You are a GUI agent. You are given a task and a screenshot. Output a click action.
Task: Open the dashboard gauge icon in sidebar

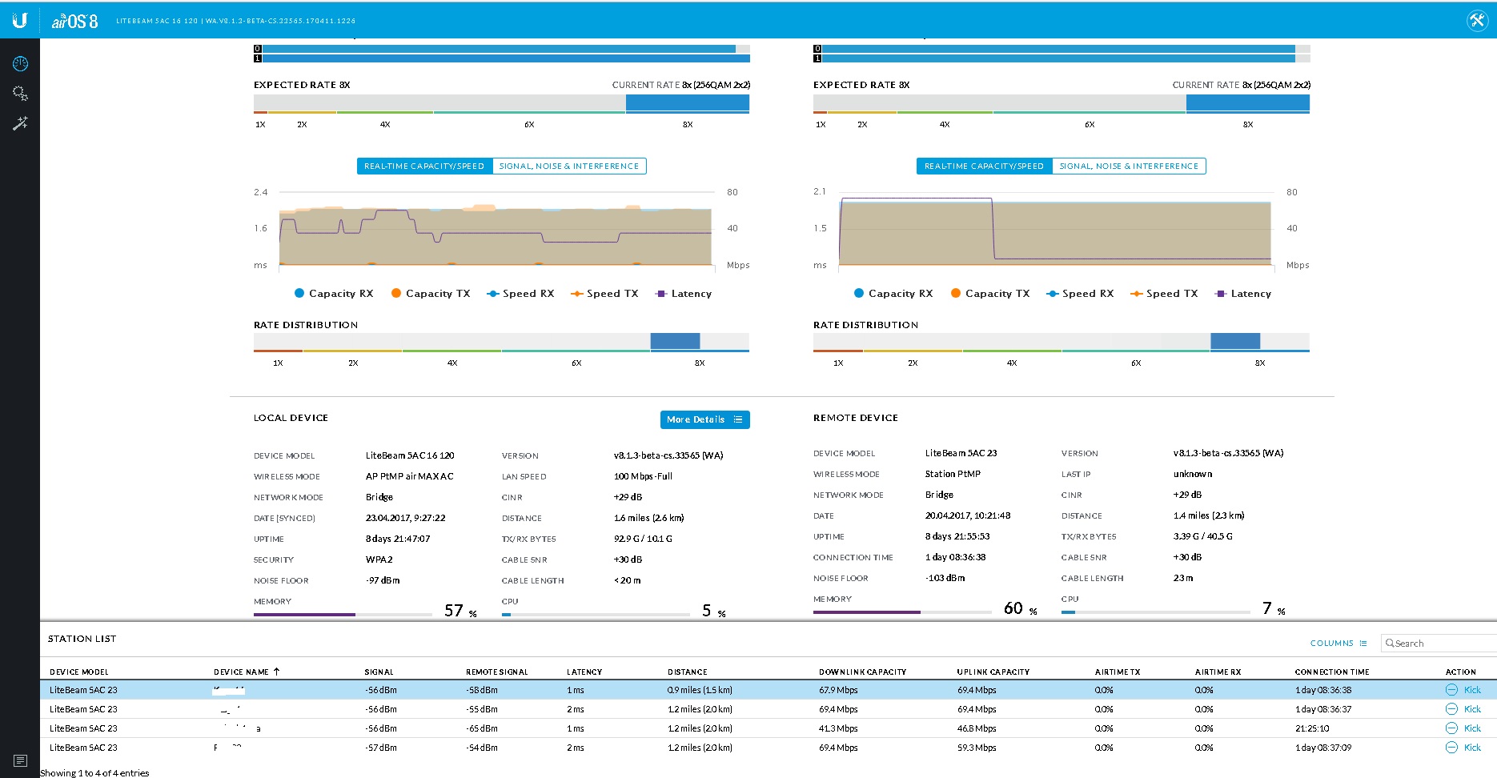pos(20,63)
